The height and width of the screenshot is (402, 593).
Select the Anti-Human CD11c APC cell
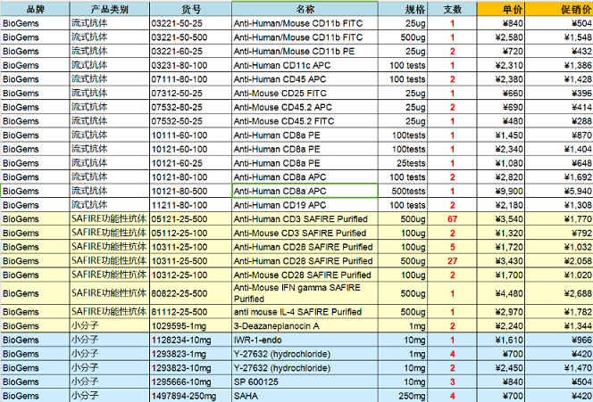coord(305,65)
